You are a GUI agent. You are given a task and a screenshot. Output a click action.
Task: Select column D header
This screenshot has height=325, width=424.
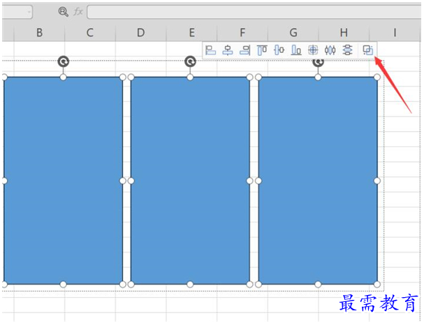(x=141, y=33)
